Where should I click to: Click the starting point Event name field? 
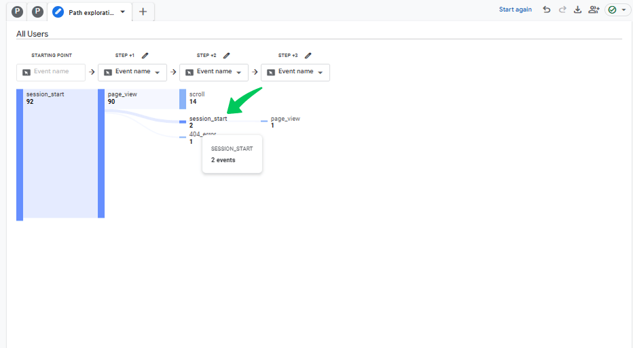point(51,72)
